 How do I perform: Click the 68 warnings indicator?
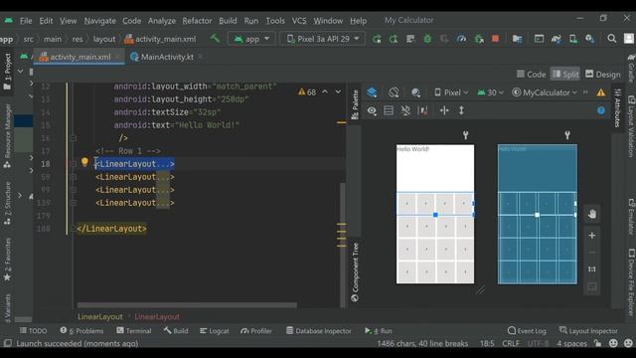tap(307, 92)
